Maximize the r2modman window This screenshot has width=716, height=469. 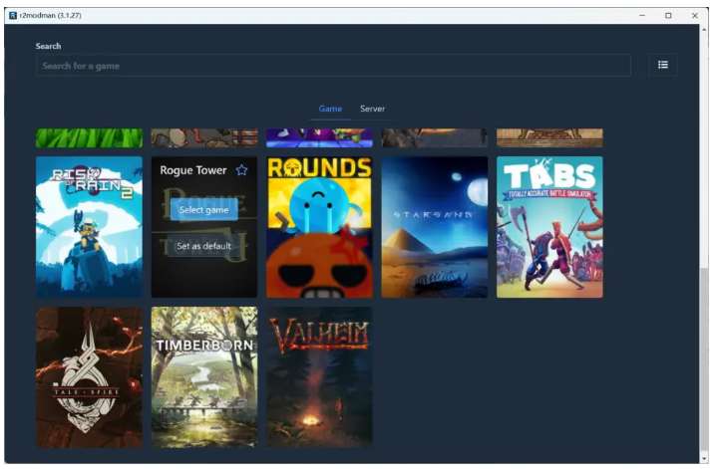[668, 15]
